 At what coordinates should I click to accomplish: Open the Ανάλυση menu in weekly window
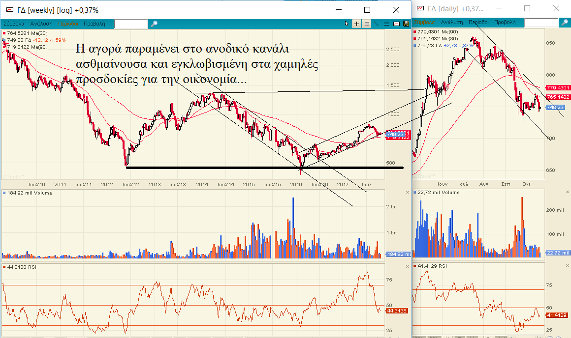click(x=41, y=23)
